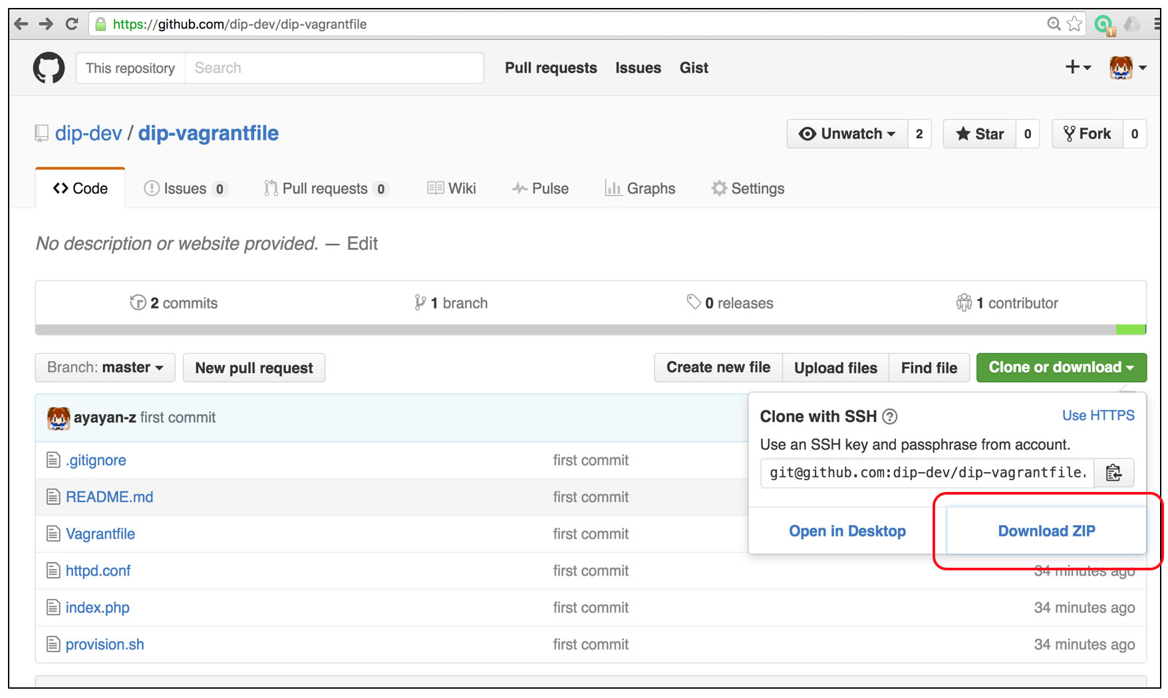This screenshot has width=1168, height=698.
Task: Click the green Grammarly extension icon
Action: pyautogui.click(x=1104, y=25)
